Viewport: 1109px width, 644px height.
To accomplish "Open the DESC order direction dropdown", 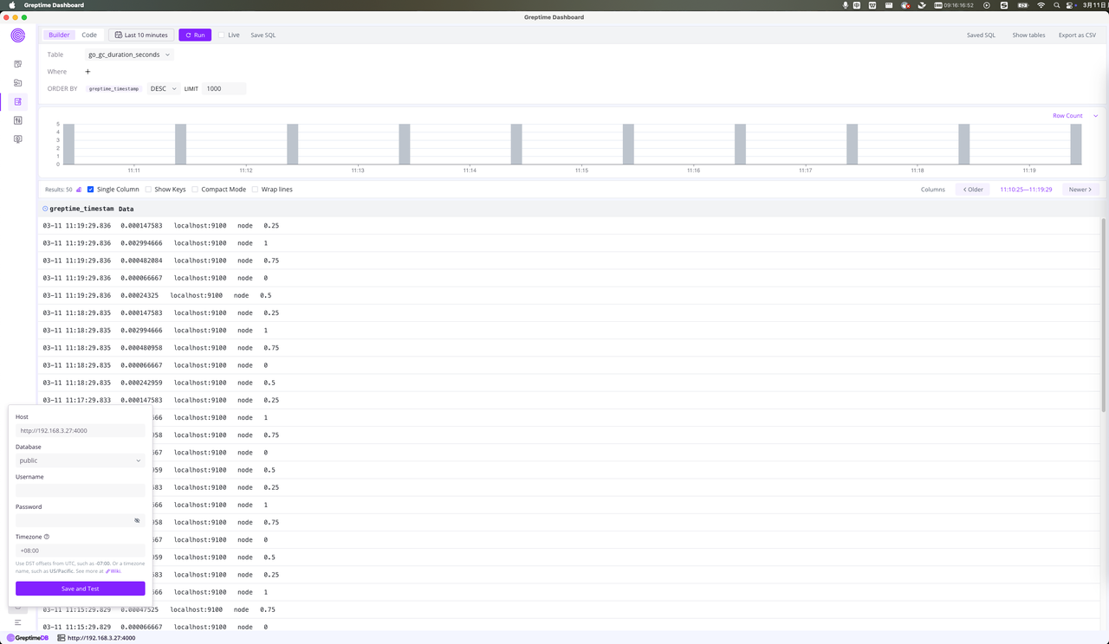I will pos(163,87).
